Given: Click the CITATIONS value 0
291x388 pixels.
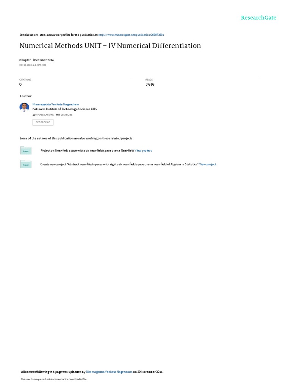Looking at the screenshot, I should click(20, 84).
